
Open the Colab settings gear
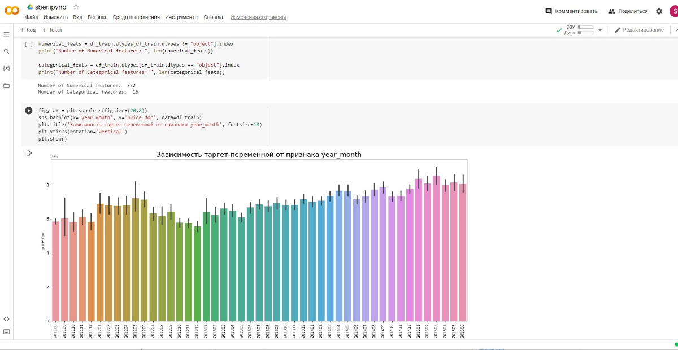(x=659, y=11)
